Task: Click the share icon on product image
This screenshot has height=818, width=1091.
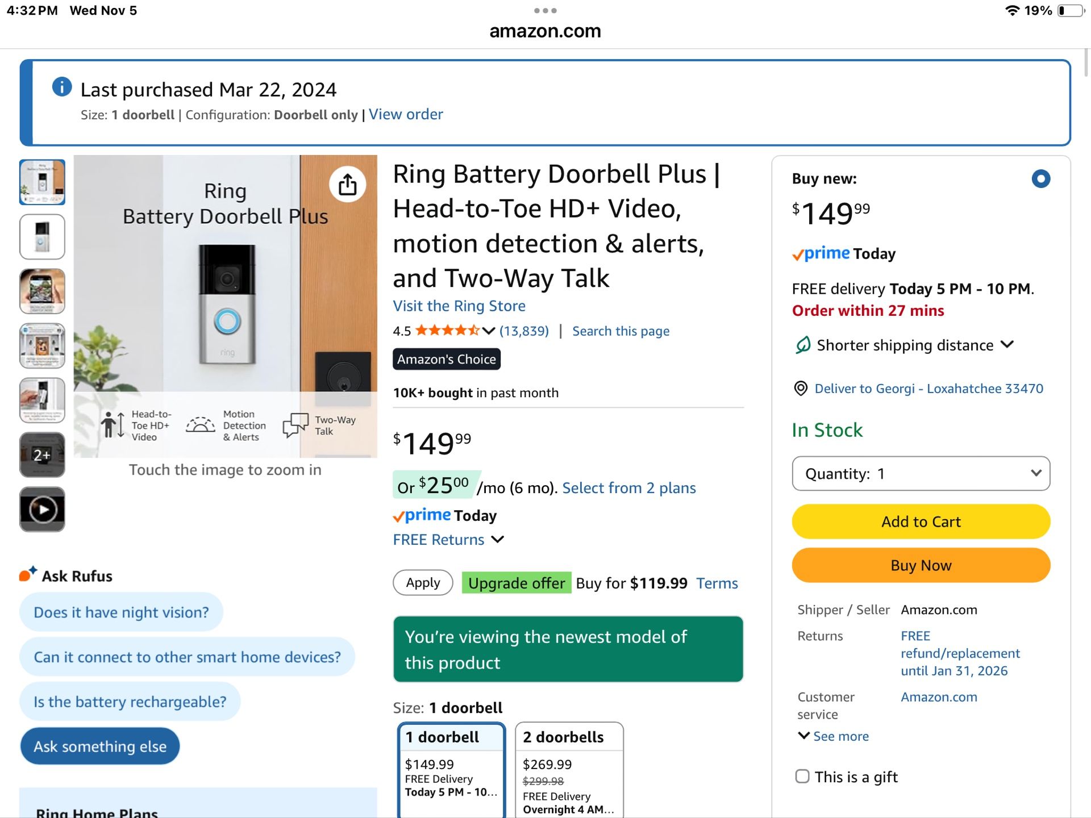Action: point(348,183)
